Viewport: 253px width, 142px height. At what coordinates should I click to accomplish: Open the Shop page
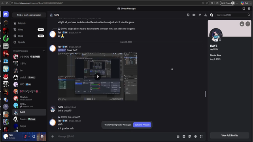click(29, 36)
